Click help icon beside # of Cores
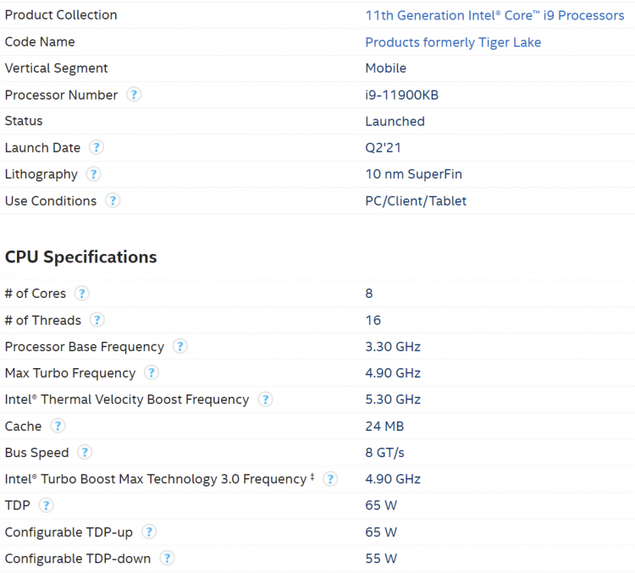 [82, 293]
